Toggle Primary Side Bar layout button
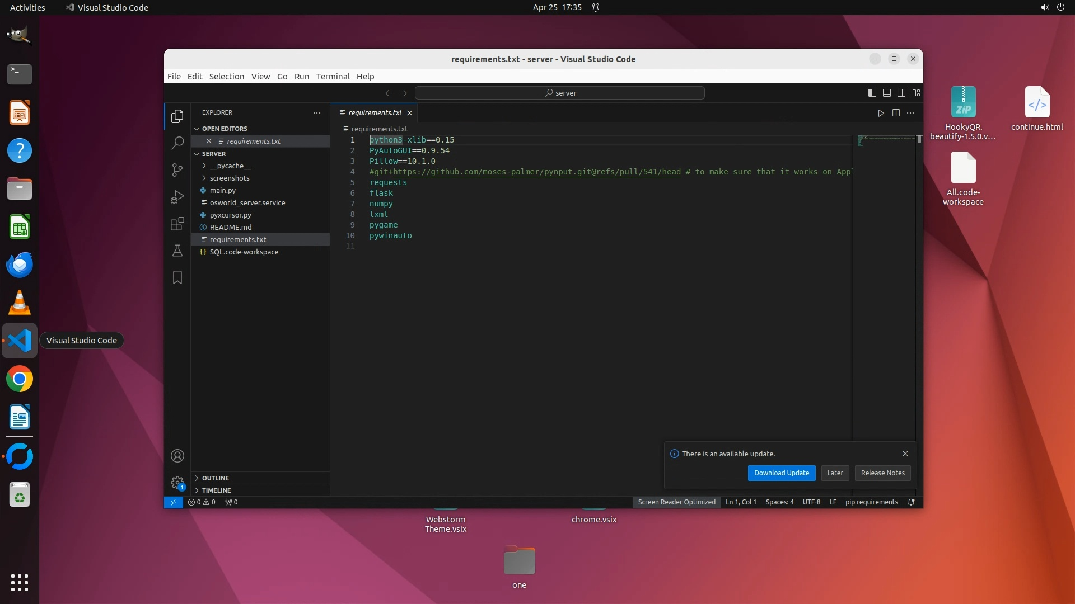Viewport: 1075px width, 604px height. click(x=872, y=93)
